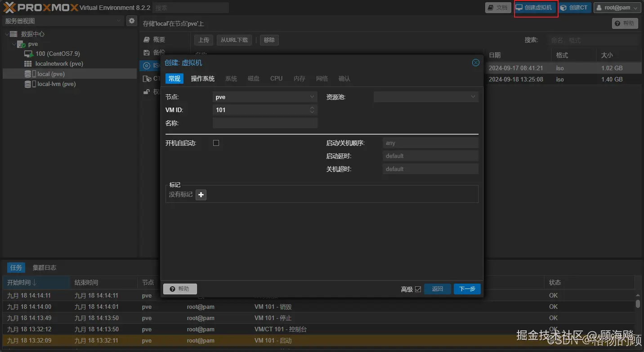Select the VM 101 - 销毁 task row

(x=318, y=307)
